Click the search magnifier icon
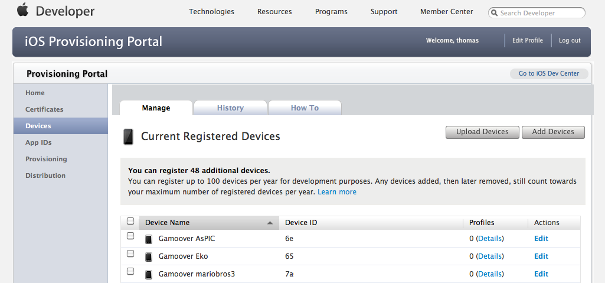 (494, 13)
